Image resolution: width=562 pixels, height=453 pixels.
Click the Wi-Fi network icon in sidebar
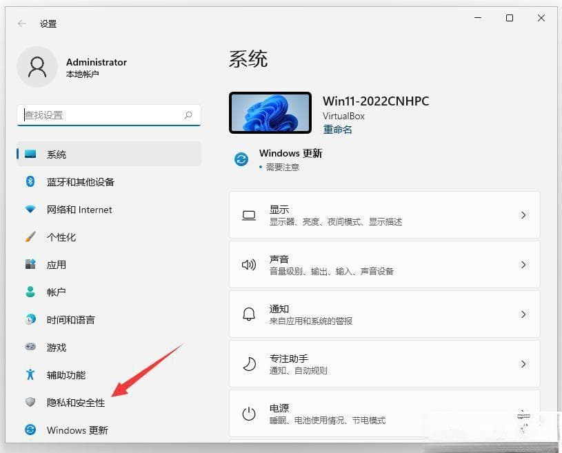[30, 210]
